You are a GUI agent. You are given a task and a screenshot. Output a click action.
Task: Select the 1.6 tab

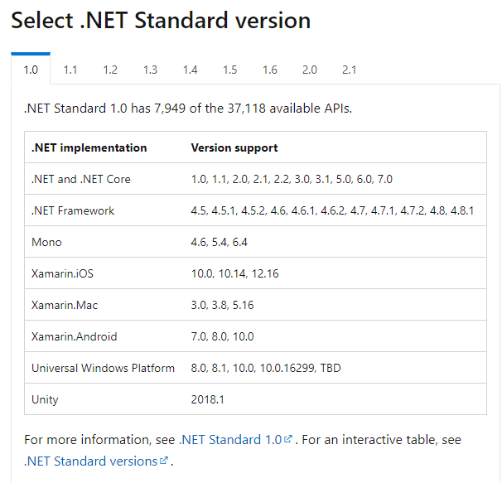pos(269,70)
